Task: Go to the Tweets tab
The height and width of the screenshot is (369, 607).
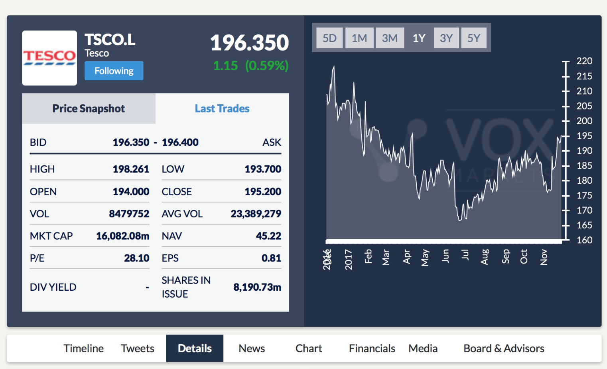Action: (138, 348)
